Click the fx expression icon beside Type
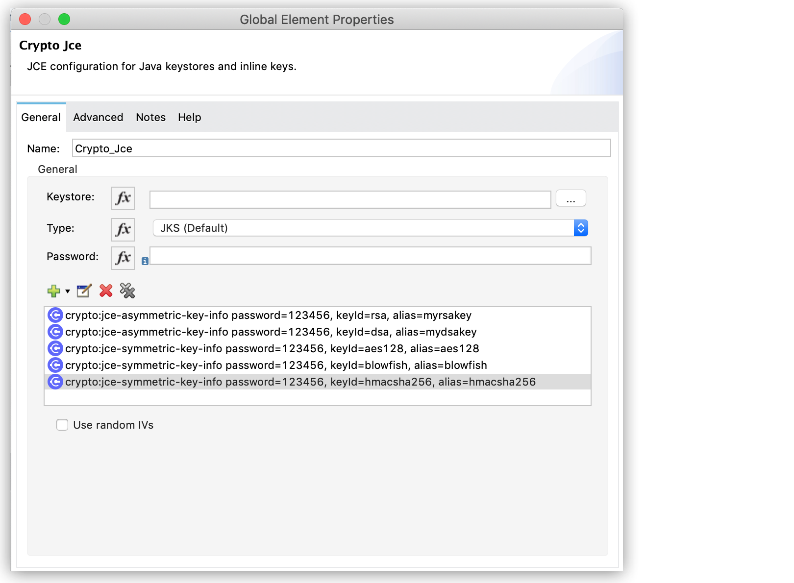Screen dimensions: 794x583 (x=123, y=229)
